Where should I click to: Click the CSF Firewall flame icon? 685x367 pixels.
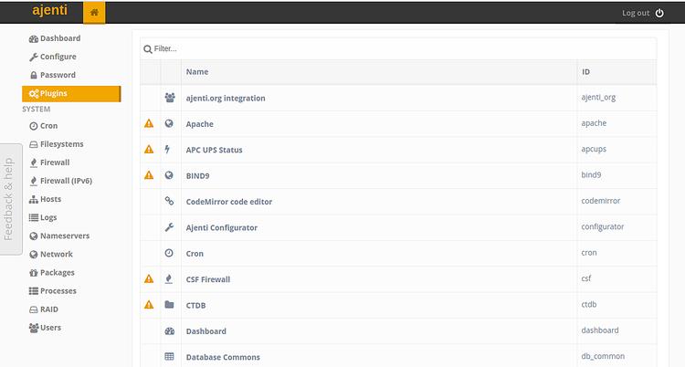click(169, 278)
